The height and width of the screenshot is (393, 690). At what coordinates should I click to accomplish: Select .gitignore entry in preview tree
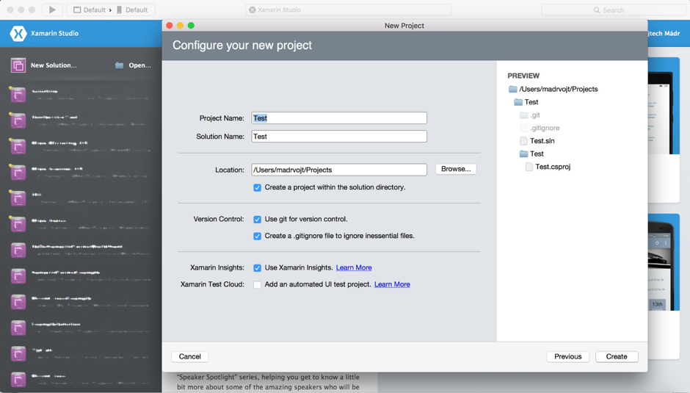coord(545,128)
